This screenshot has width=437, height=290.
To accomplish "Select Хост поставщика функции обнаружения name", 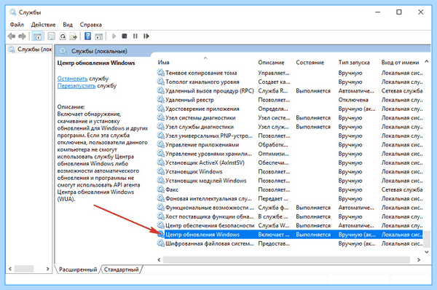I will coord(210,216).
